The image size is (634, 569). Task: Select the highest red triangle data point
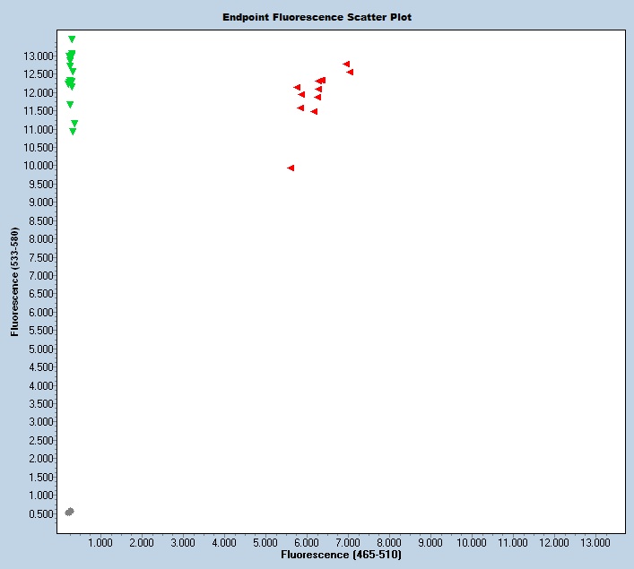[x=346, y=64]
